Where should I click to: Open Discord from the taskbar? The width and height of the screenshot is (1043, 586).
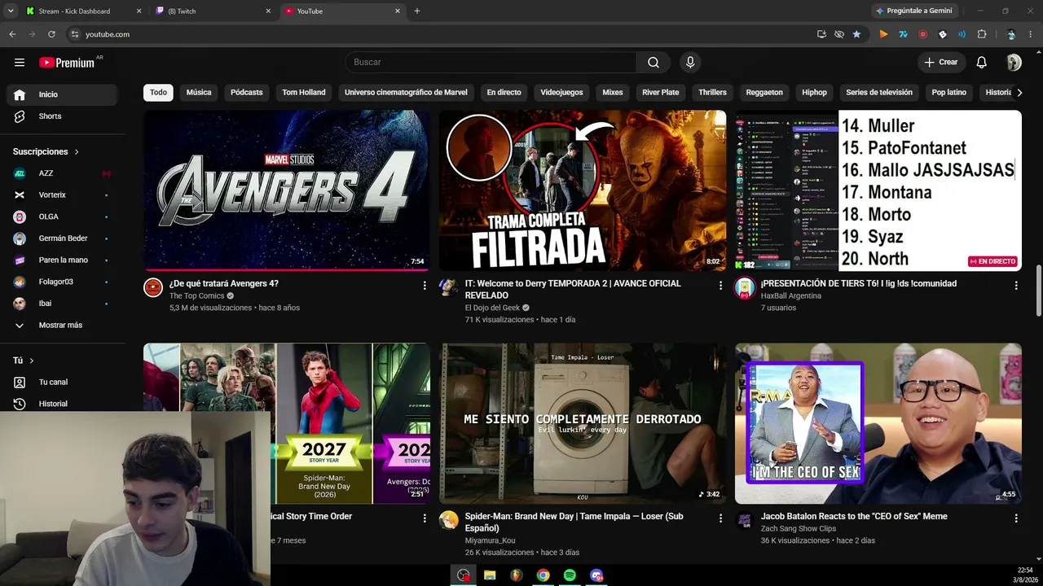click(x=596, y=575)
